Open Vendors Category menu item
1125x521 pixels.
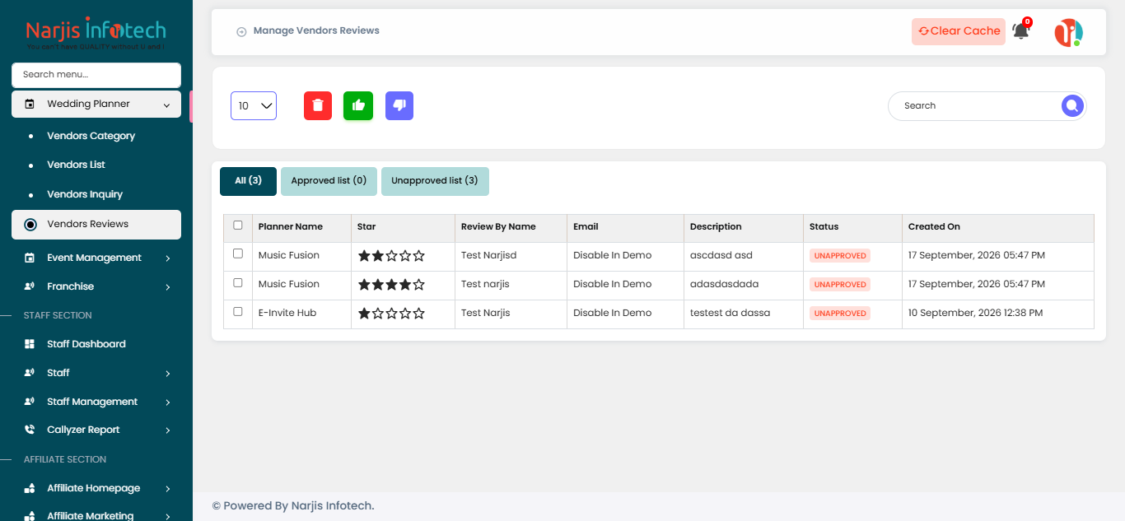coord(91,136)
